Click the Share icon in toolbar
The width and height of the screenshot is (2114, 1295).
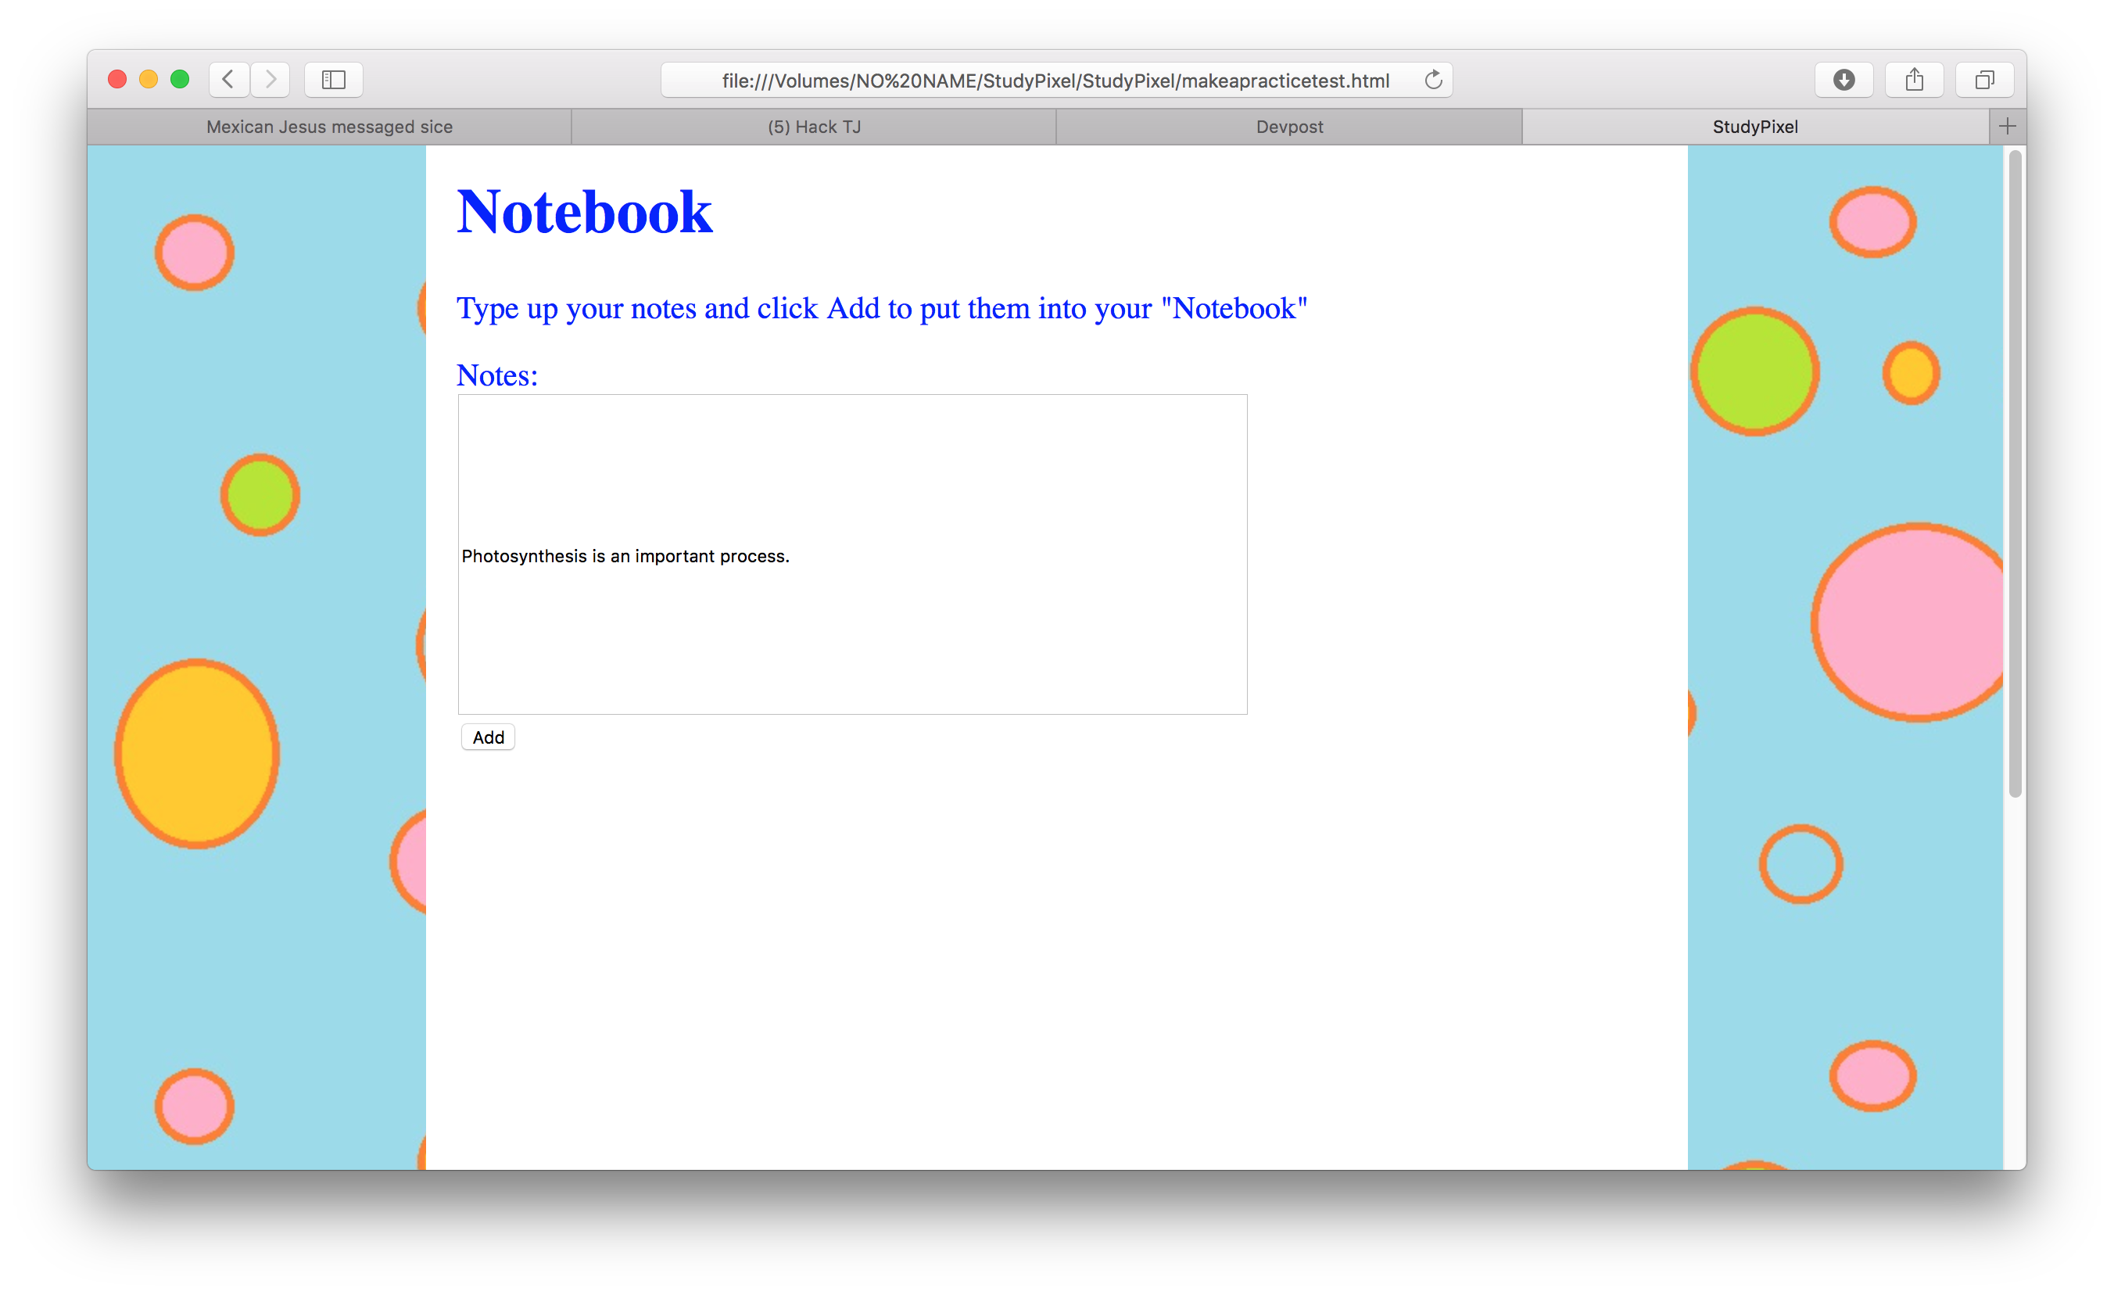(x=1914, y=80)
